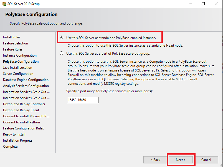Click the PolyBase port range input field
The height and width of the screenshot is (167, 223).
click(x=83, y=100)
